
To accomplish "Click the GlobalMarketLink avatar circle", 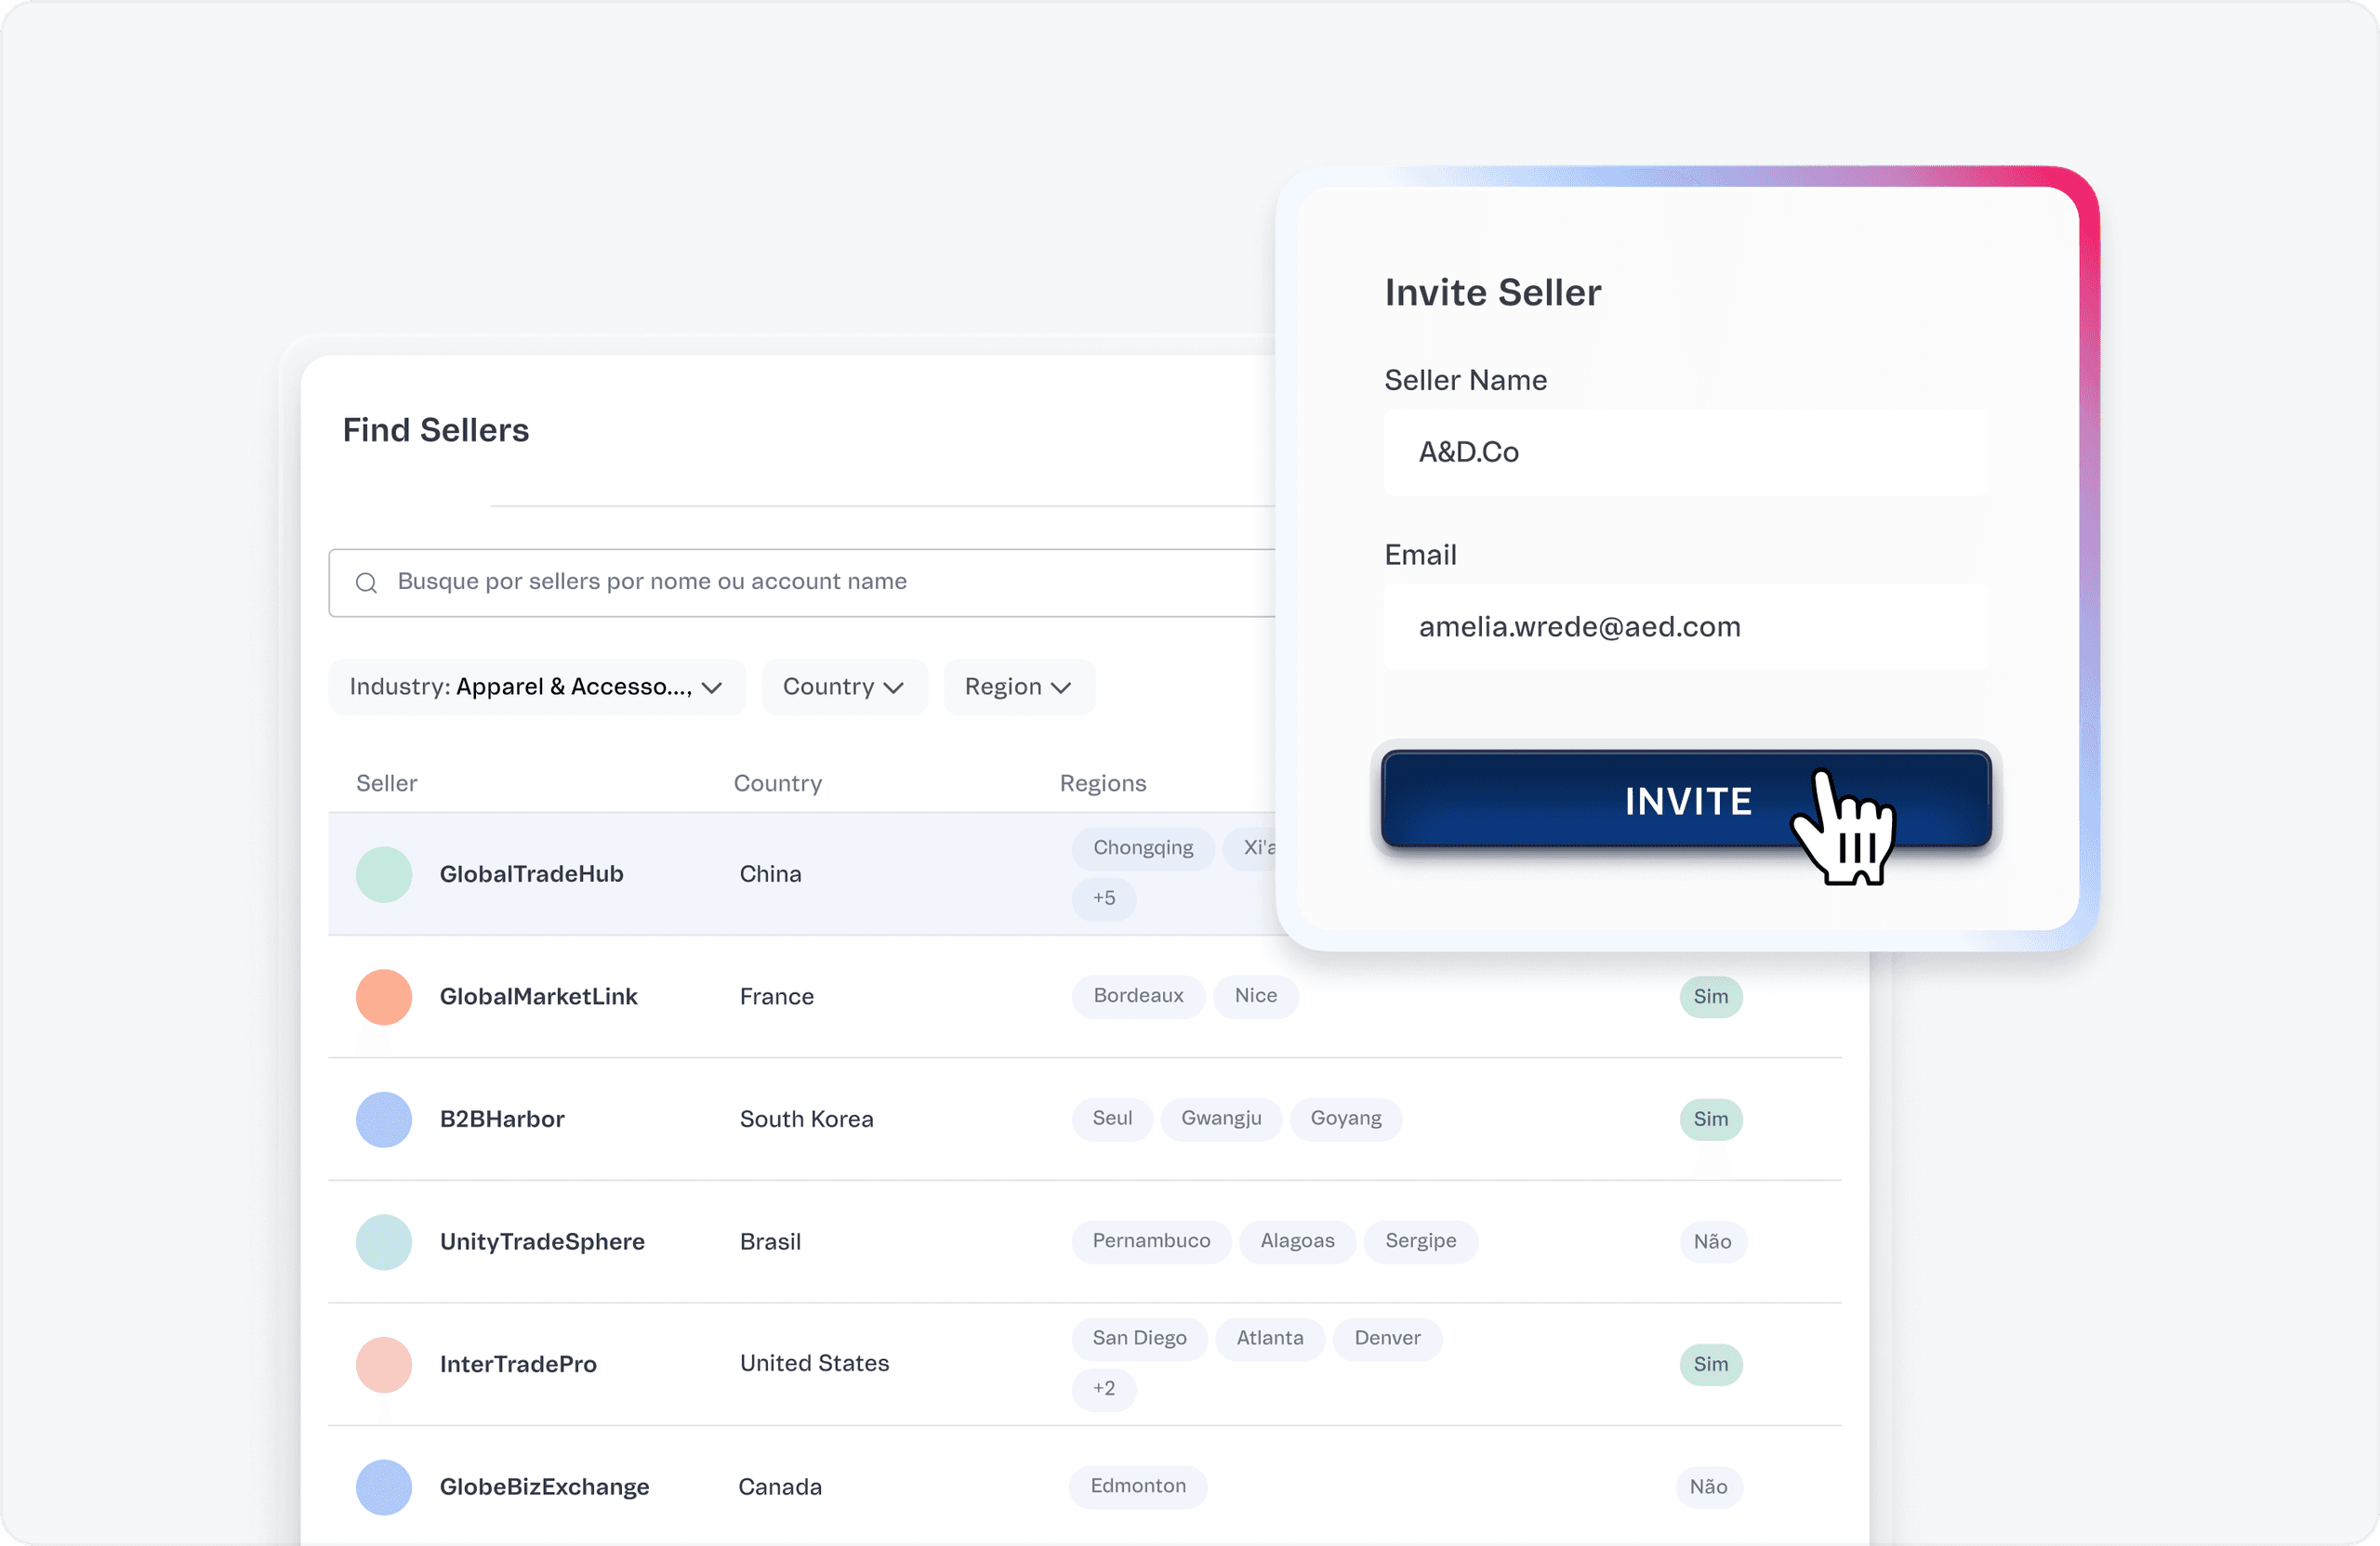I will tap(384, 996).
